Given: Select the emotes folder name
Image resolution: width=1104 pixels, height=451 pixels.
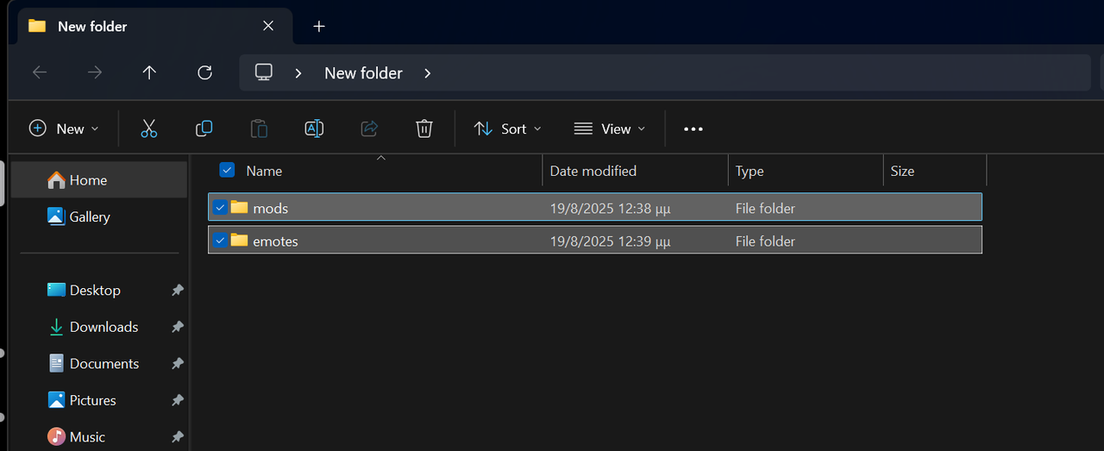Looking at the screenshot, I should [275, 241].
